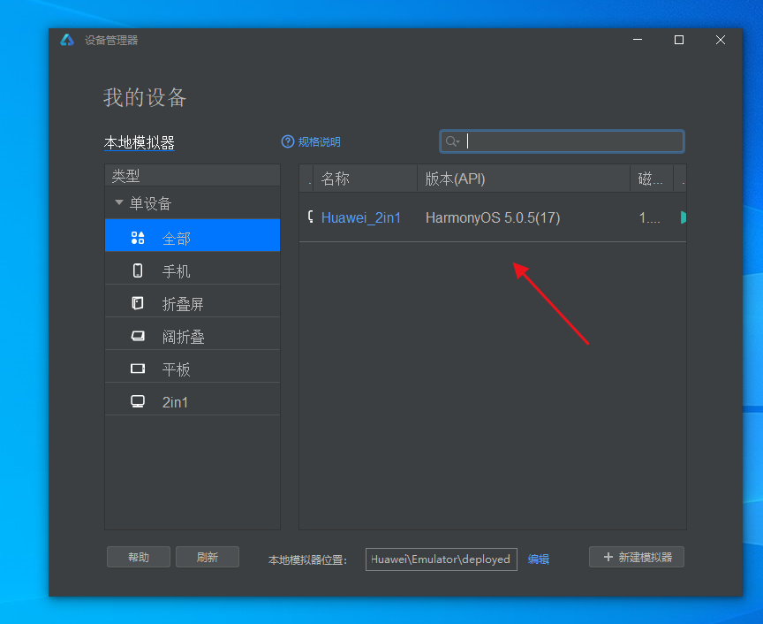Click the 名称 column header
Screen dimensions: 763x624
336,179
